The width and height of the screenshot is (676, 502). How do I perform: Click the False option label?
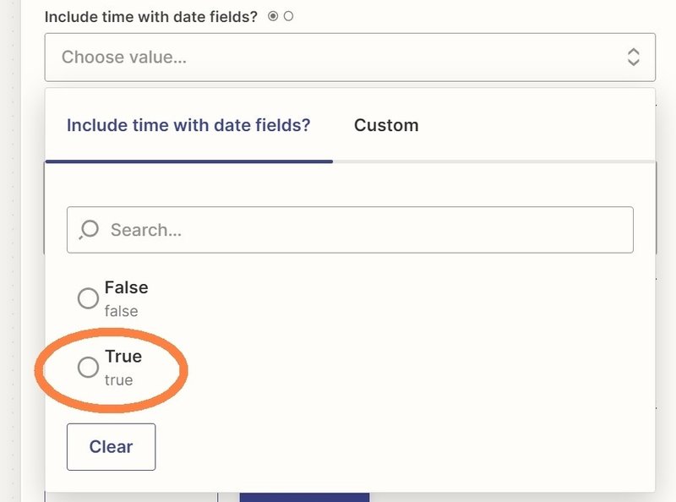[126, 287]
